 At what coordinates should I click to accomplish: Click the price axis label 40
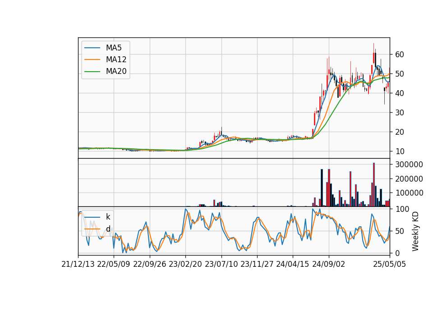(400, 93)
